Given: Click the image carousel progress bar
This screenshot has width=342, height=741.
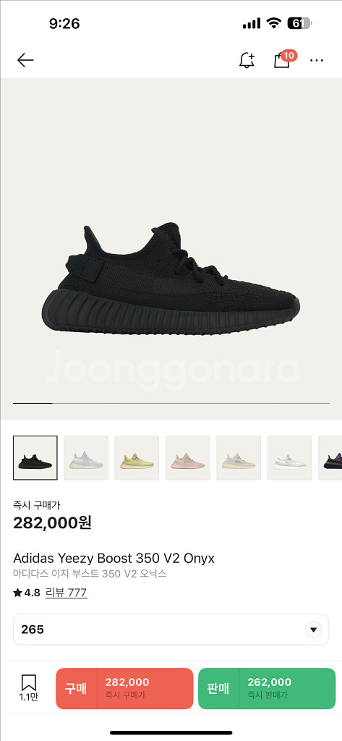Looking at the screenshot, I should (171, 403).
